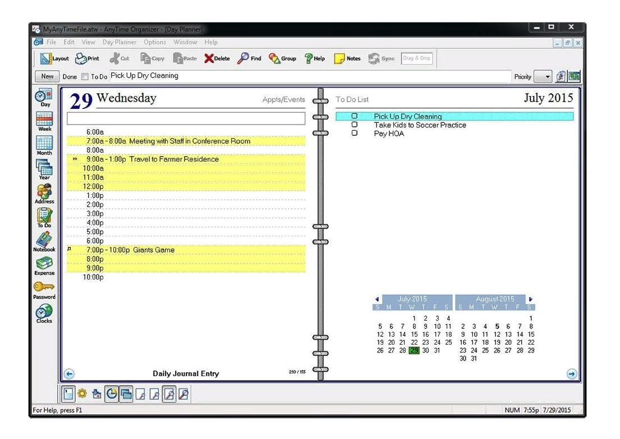Open the Notes tool
Image resolution: width=620 pixels, height=439 pixels.
(x=347, y=58)
